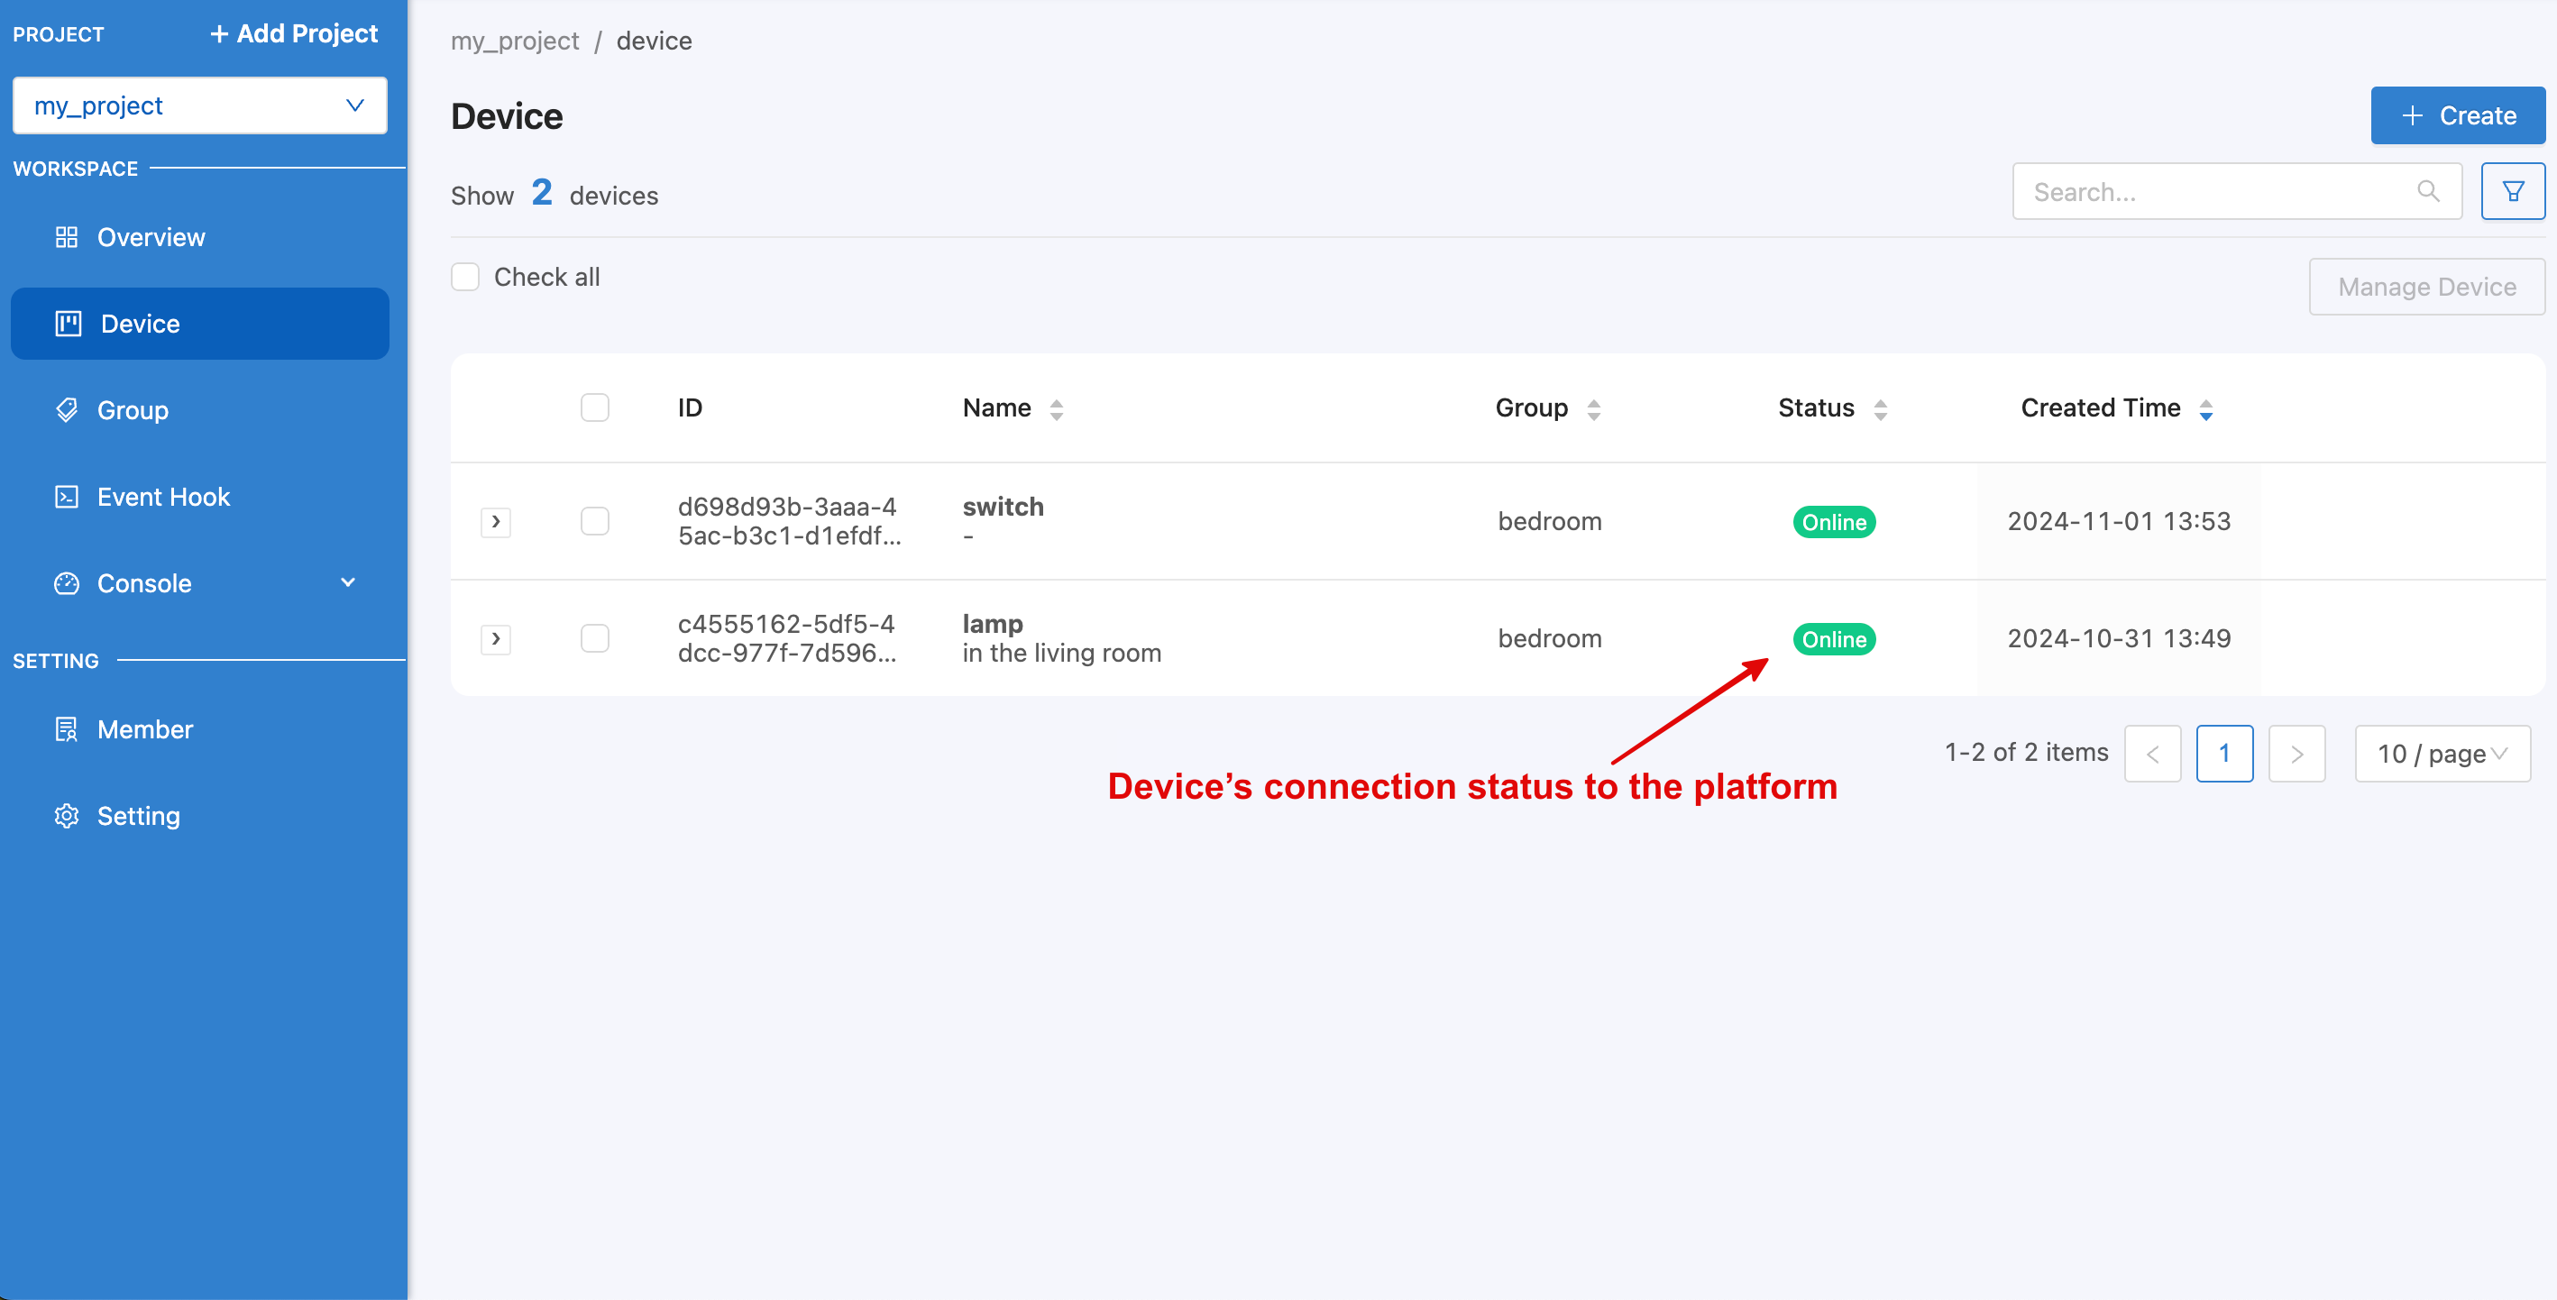
Task: Select the switch device row checkbox
Action: coord(594,521)
